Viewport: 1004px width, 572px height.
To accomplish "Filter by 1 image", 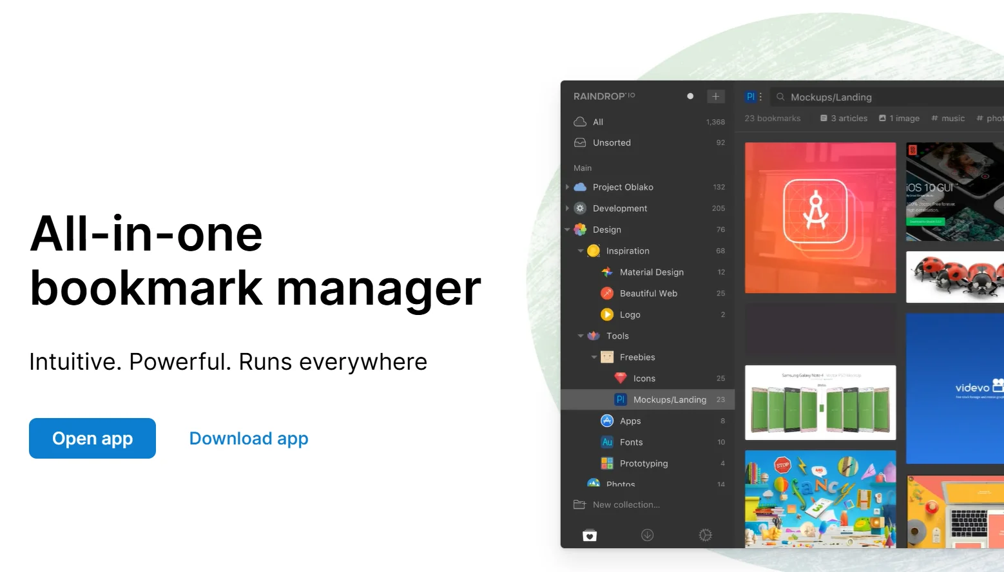I will (899, 119).
